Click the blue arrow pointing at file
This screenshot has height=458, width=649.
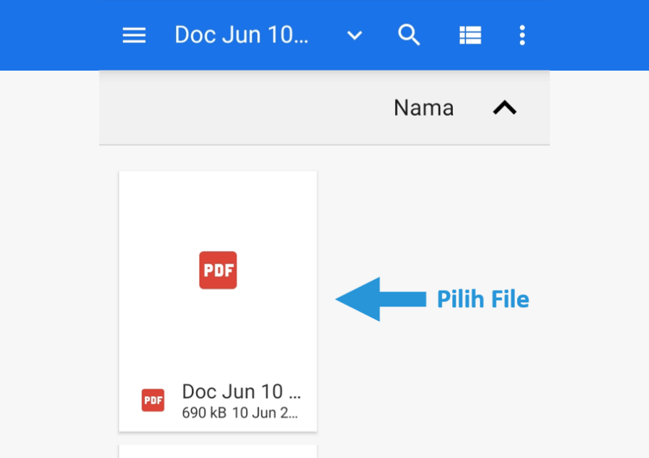(381, 299)
